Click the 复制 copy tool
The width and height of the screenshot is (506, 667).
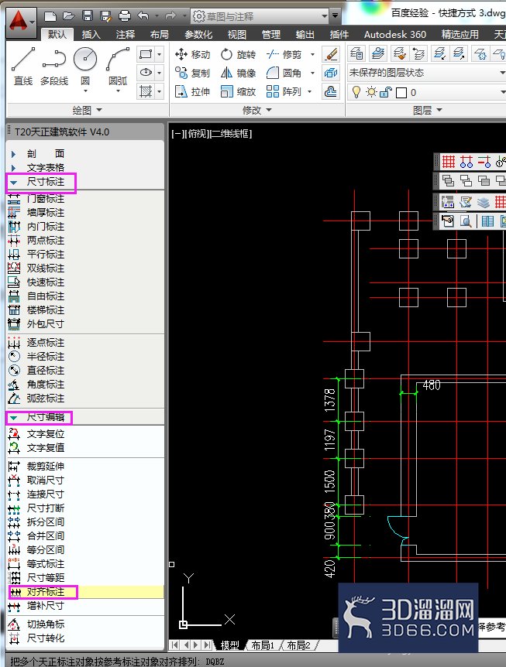[192, 74]
